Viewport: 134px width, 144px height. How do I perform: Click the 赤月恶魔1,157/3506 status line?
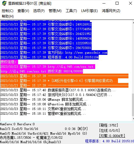(31, 138)
